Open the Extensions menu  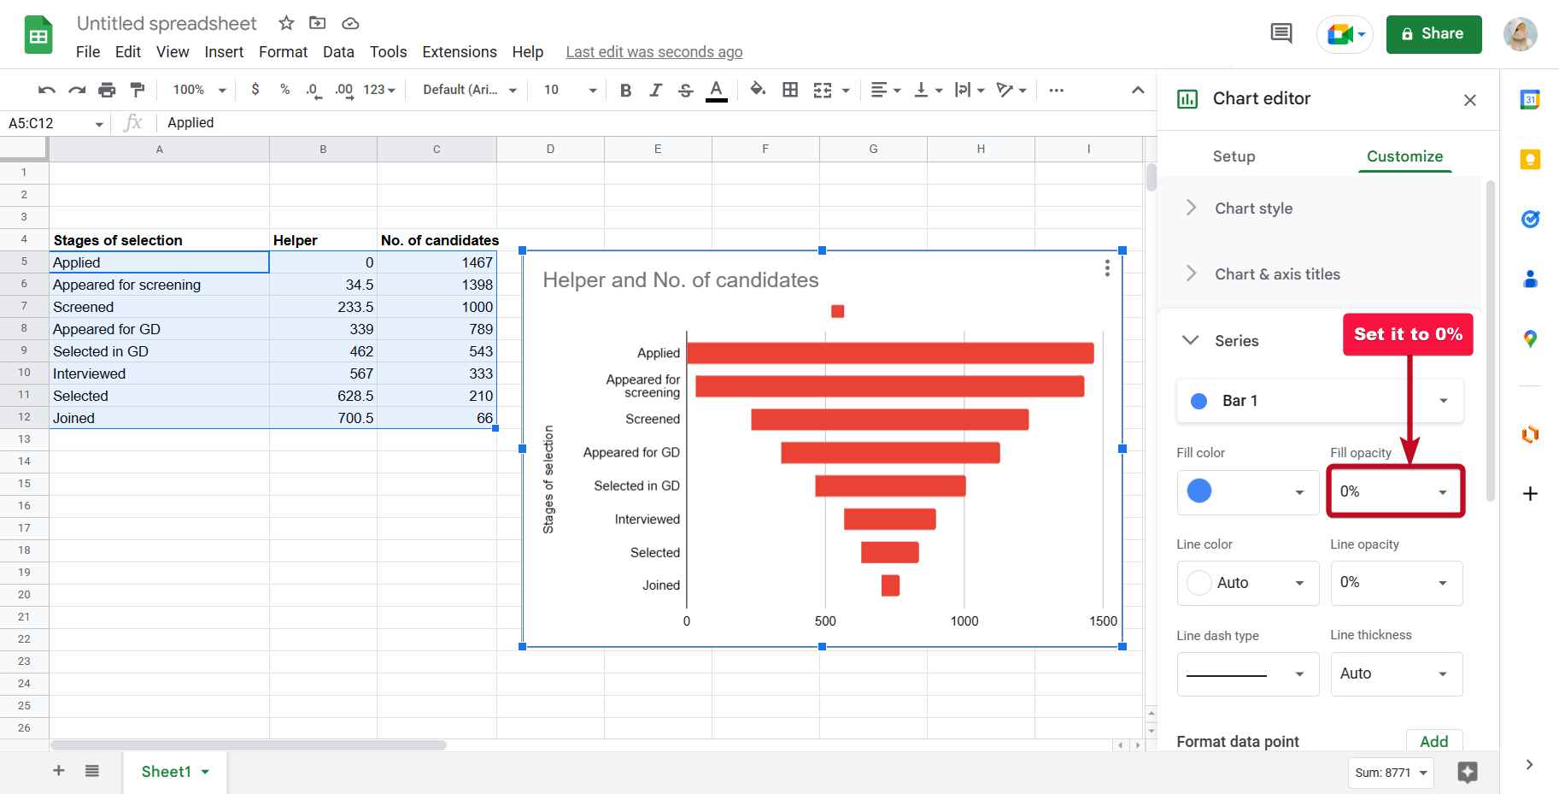click(460, 52)
